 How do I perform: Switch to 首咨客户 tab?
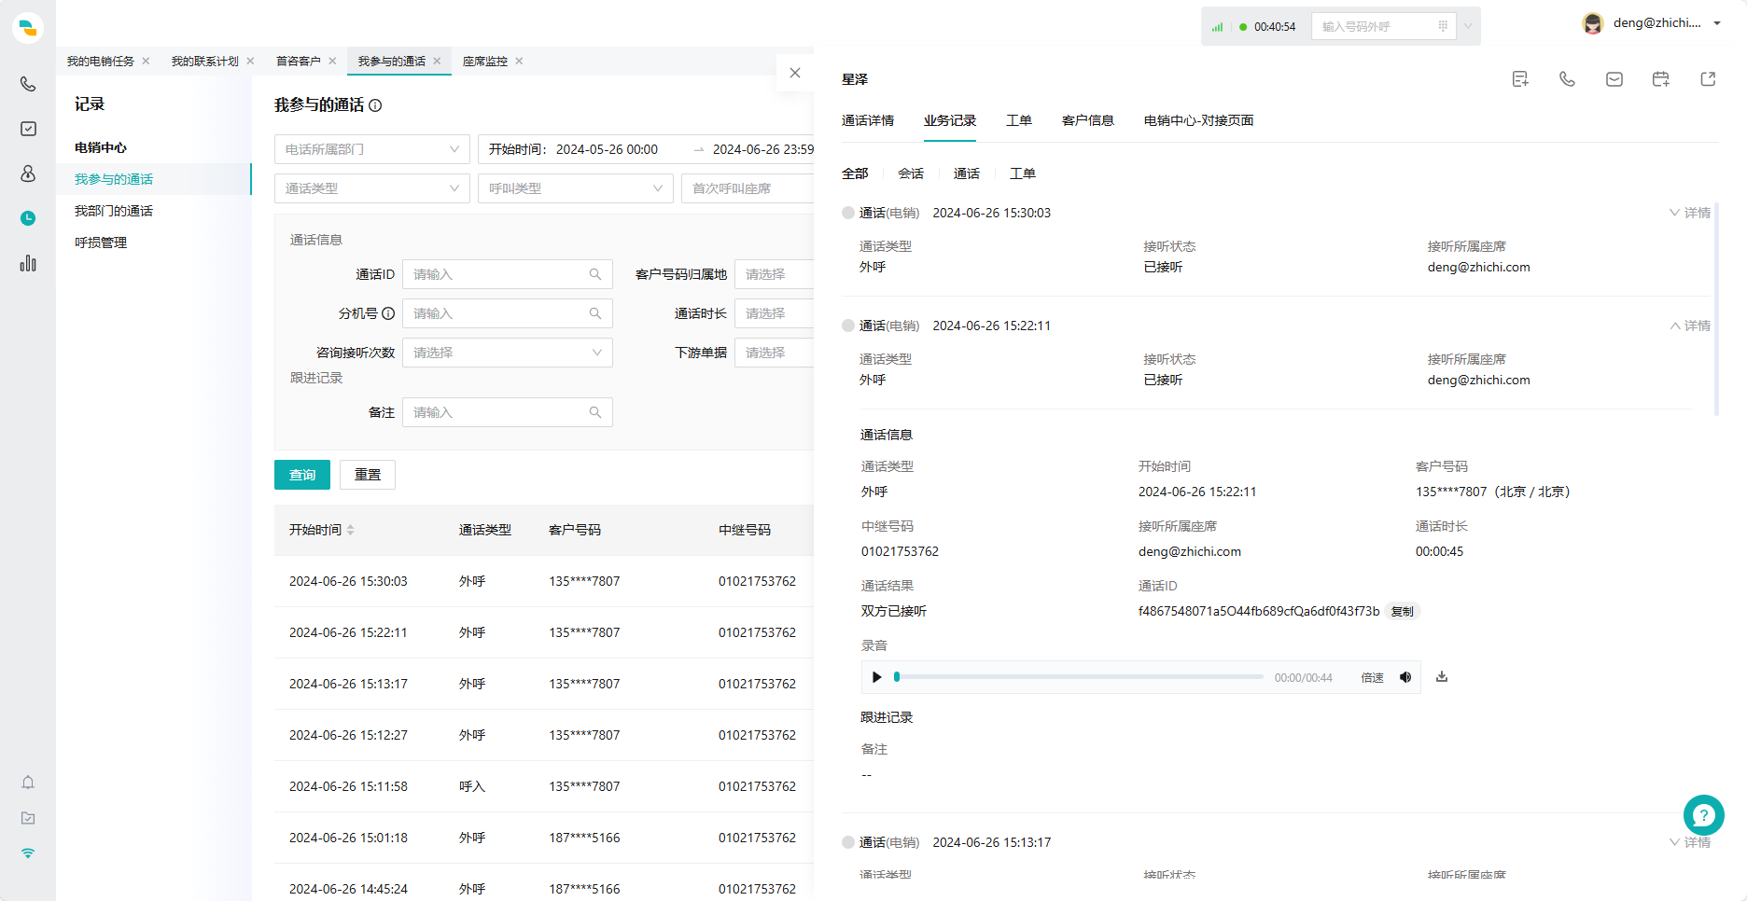[x=299, y=61]
